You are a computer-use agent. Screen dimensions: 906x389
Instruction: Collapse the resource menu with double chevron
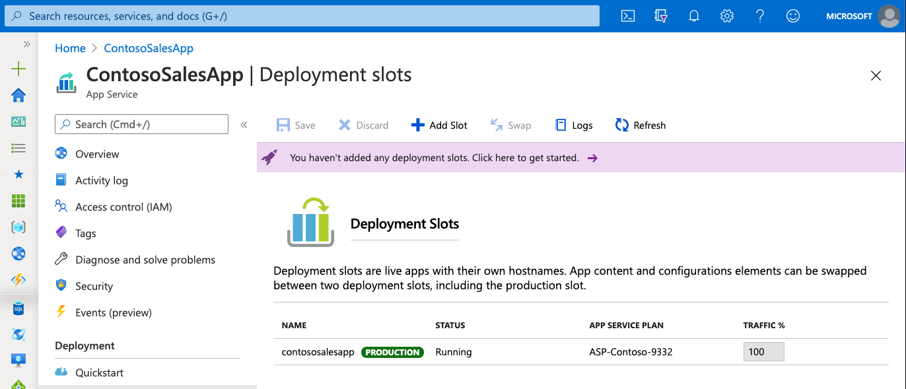coord(244,124)
